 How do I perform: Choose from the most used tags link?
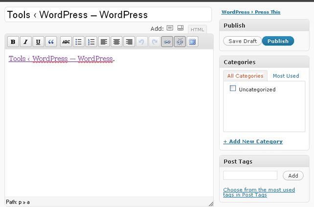point(259,192)
